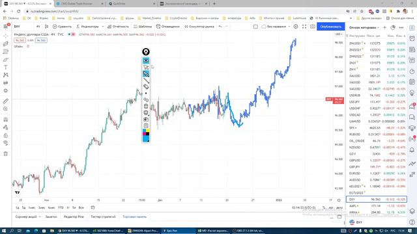417x234 pixels.
Task: Toggle percent scale at chart bottom
Action: click(x=324, y=208)
